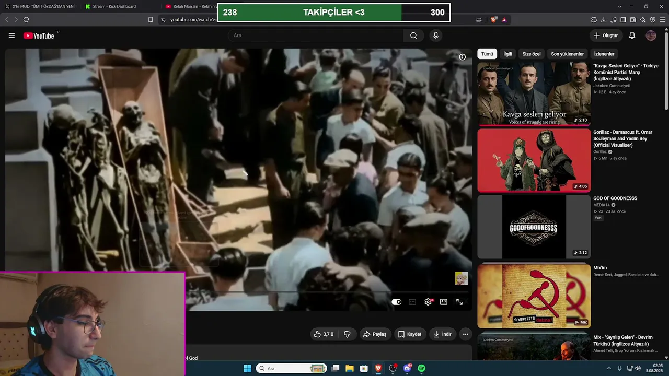The width and height of the screenshot is (669, 376).
Task: Enter fullscreen on the video player
Action: (x=459, y=302)
